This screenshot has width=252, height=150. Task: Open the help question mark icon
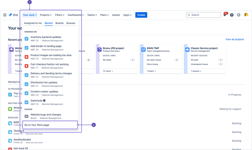click(x=232, y=15)
